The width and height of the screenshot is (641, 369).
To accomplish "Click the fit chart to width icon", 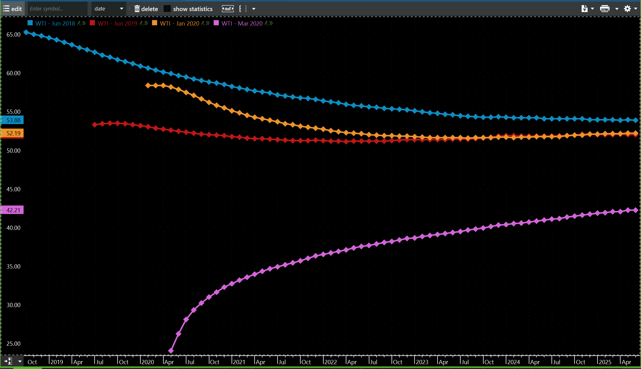I will 228,9.
